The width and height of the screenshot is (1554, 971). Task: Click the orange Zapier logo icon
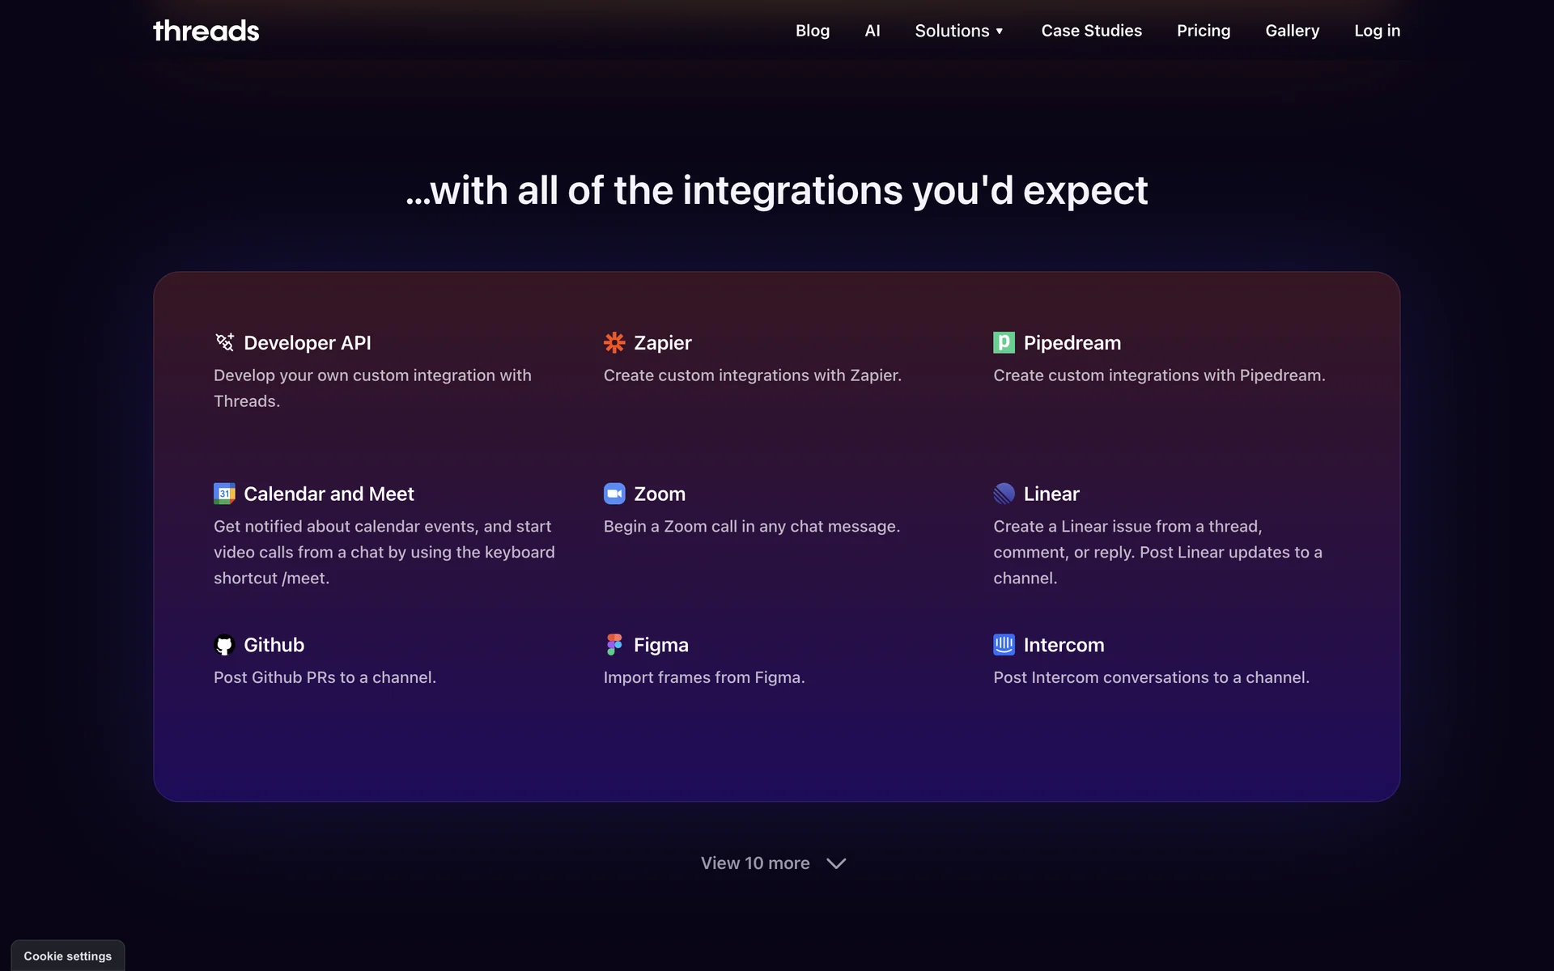click(x=614, y=342)
